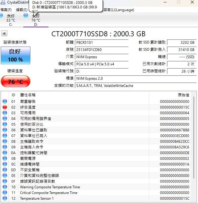
Task: Select the 嚴重警告 attribute row
Action: [96, 101]
